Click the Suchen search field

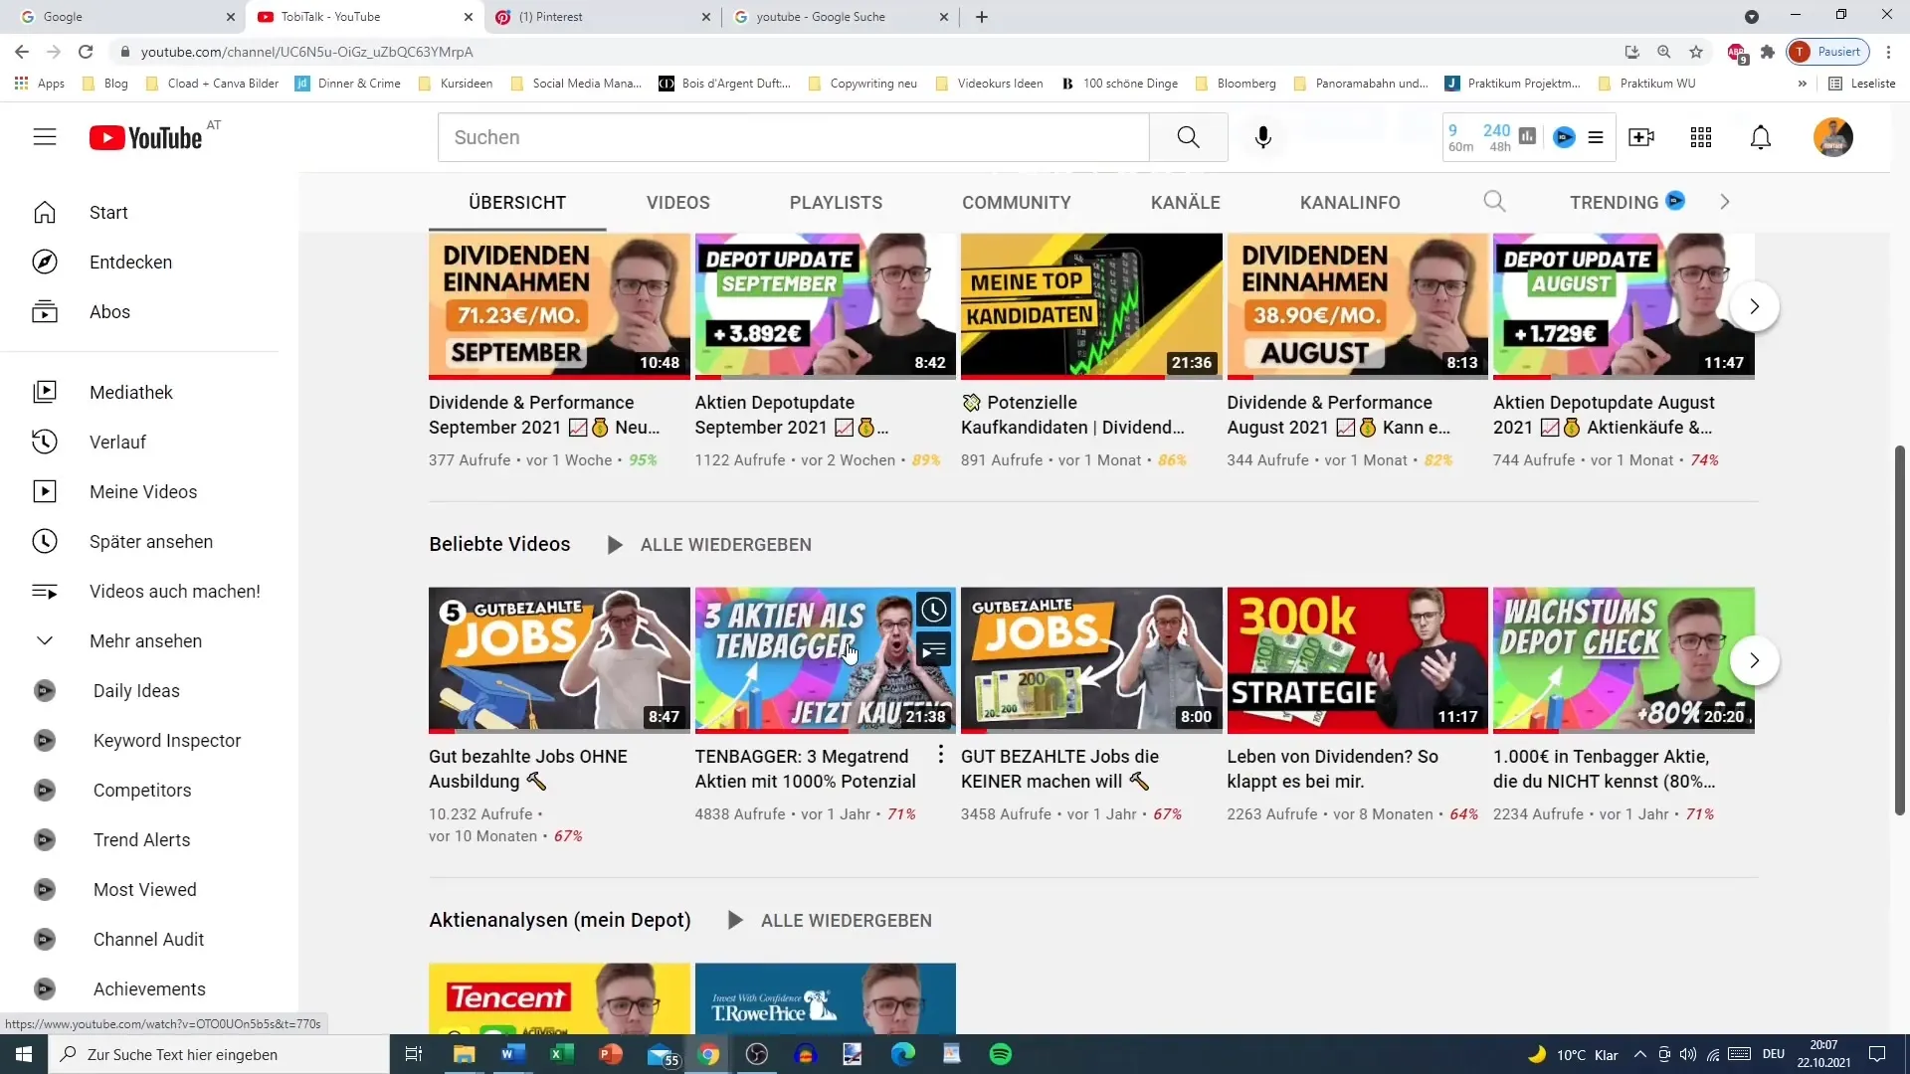[x=793, y=137]
